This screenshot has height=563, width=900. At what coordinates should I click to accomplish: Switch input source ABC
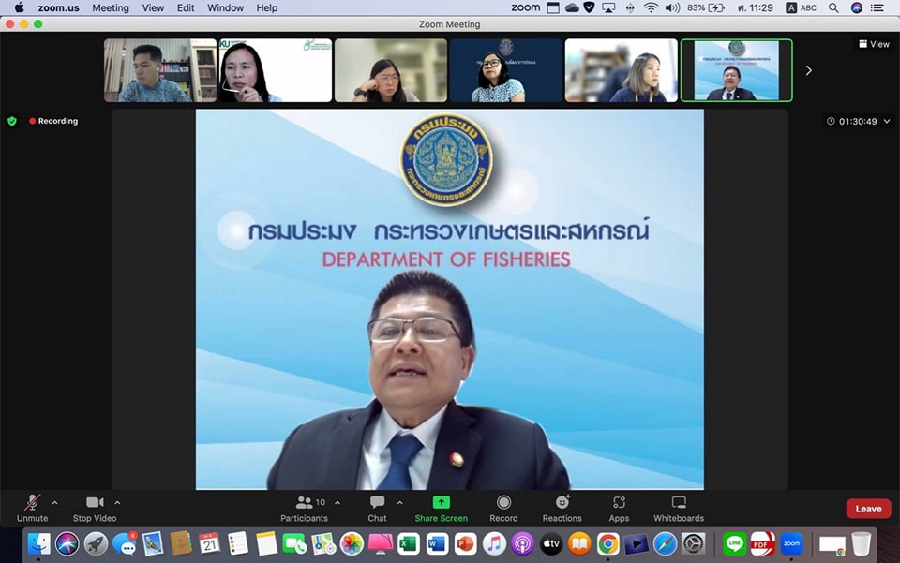click(x=802, y=8)
